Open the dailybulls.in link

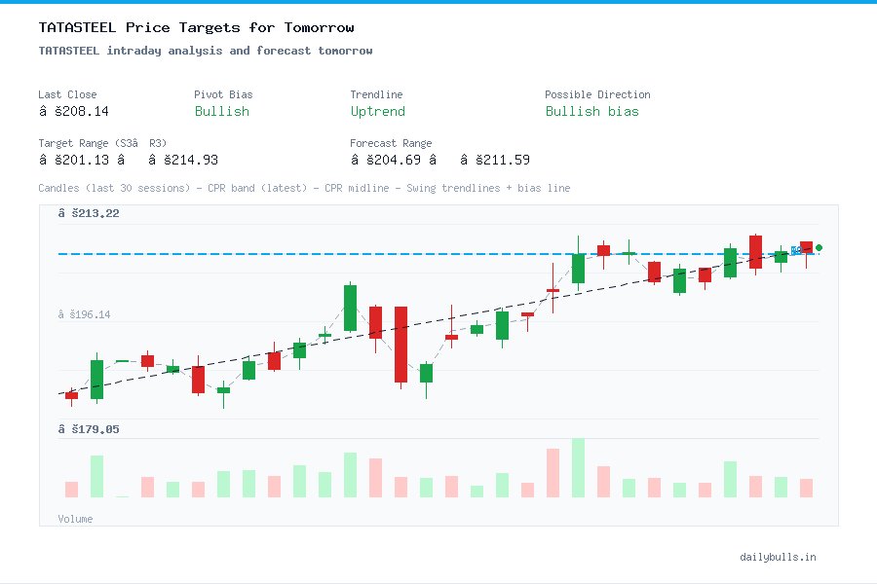pyautogui.click(x=779, y=557)
